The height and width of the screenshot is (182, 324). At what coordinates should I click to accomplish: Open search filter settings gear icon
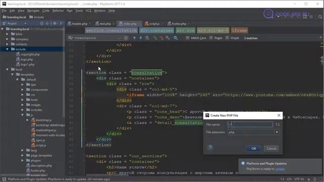point(176,38)
